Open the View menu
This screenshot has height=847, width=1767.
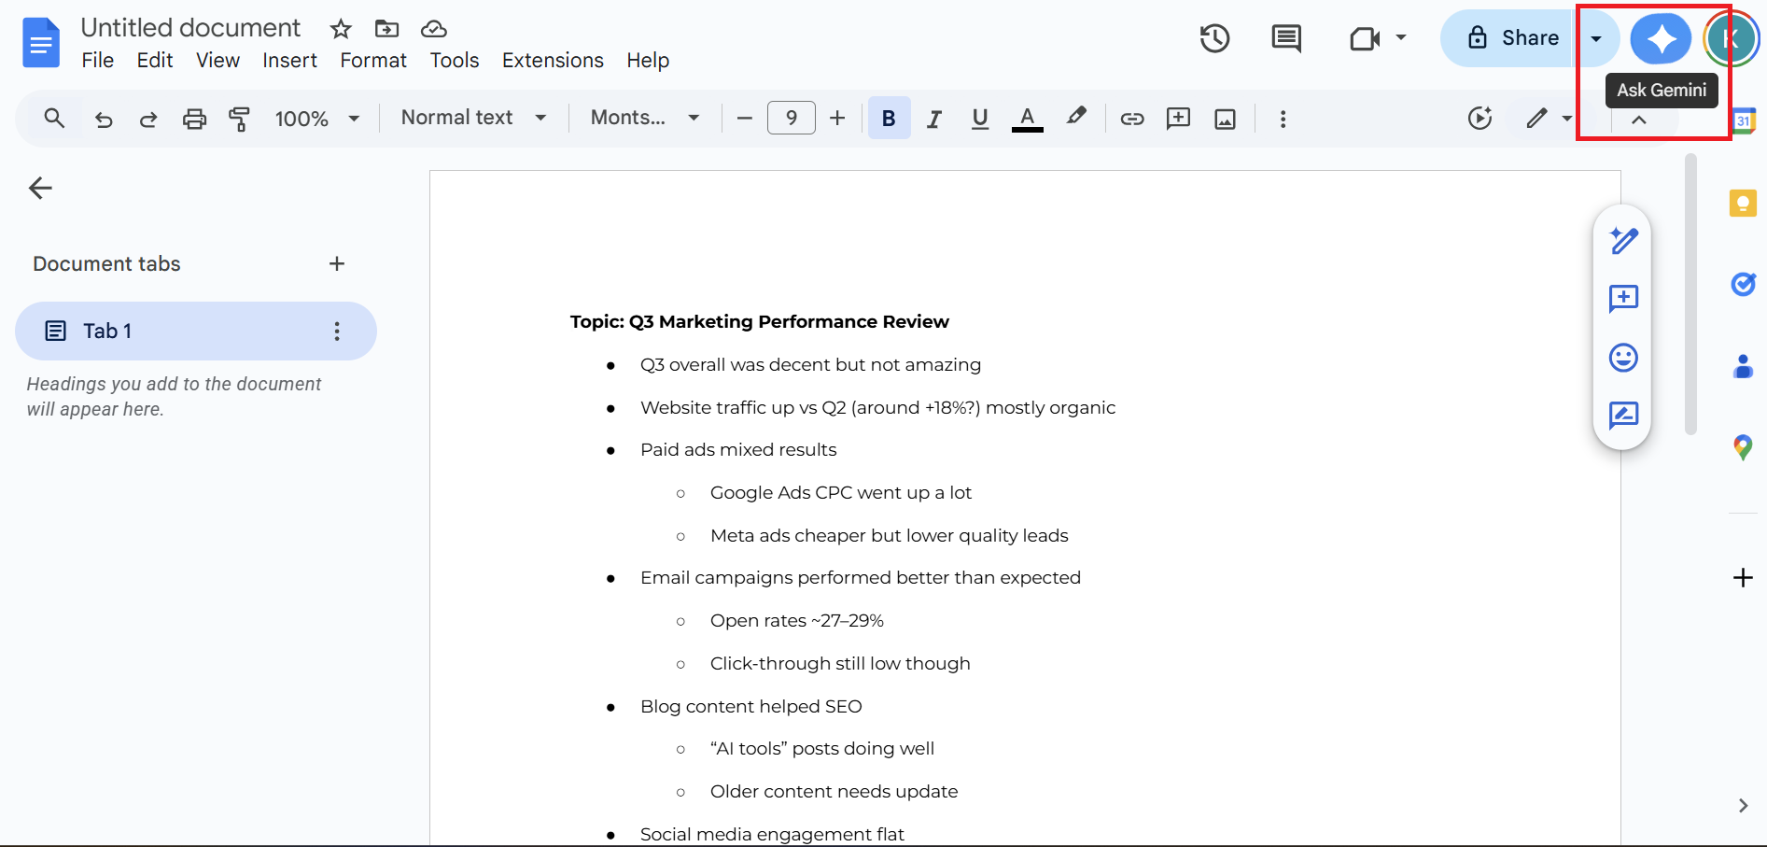tap(217, 61)
